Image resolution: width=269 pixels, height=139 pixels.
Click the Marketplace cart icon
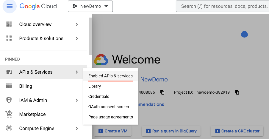click(9, 114)
